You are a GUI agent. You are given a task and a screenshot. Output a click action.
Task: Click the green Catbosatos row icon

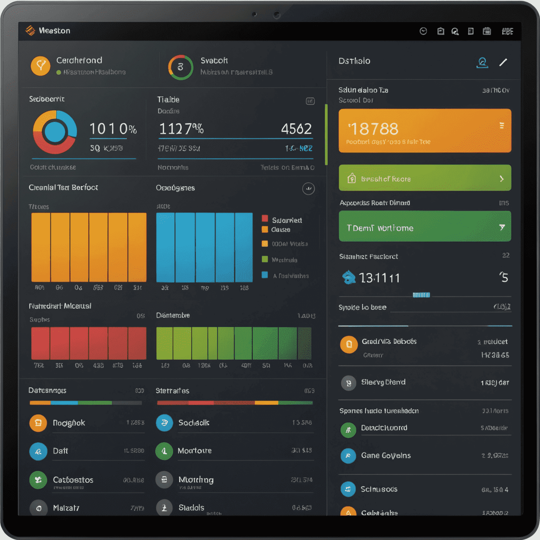pos(38,480)
